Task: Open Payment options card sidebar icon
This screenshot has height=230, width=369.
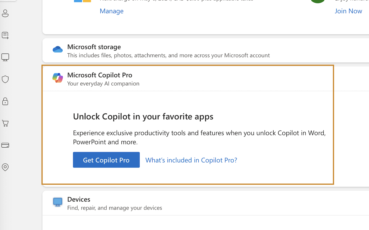Action: pyautogui.click(x=5, y=145)
